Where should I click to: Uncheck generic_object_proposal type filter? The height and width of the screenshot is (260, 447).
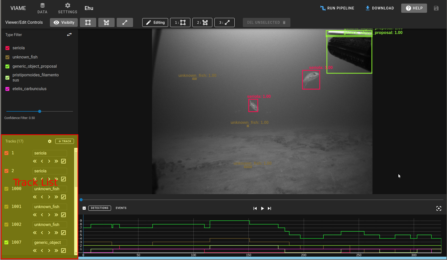coord(7,66)
